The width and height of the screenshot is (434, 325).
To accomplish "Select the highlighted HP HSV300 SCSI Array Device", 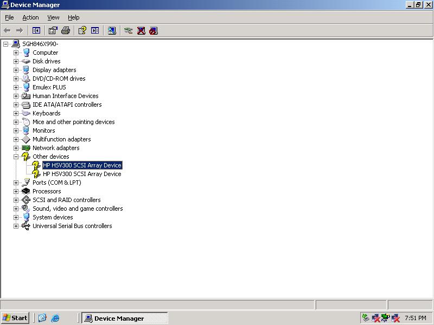I will (x=82, y=165).
